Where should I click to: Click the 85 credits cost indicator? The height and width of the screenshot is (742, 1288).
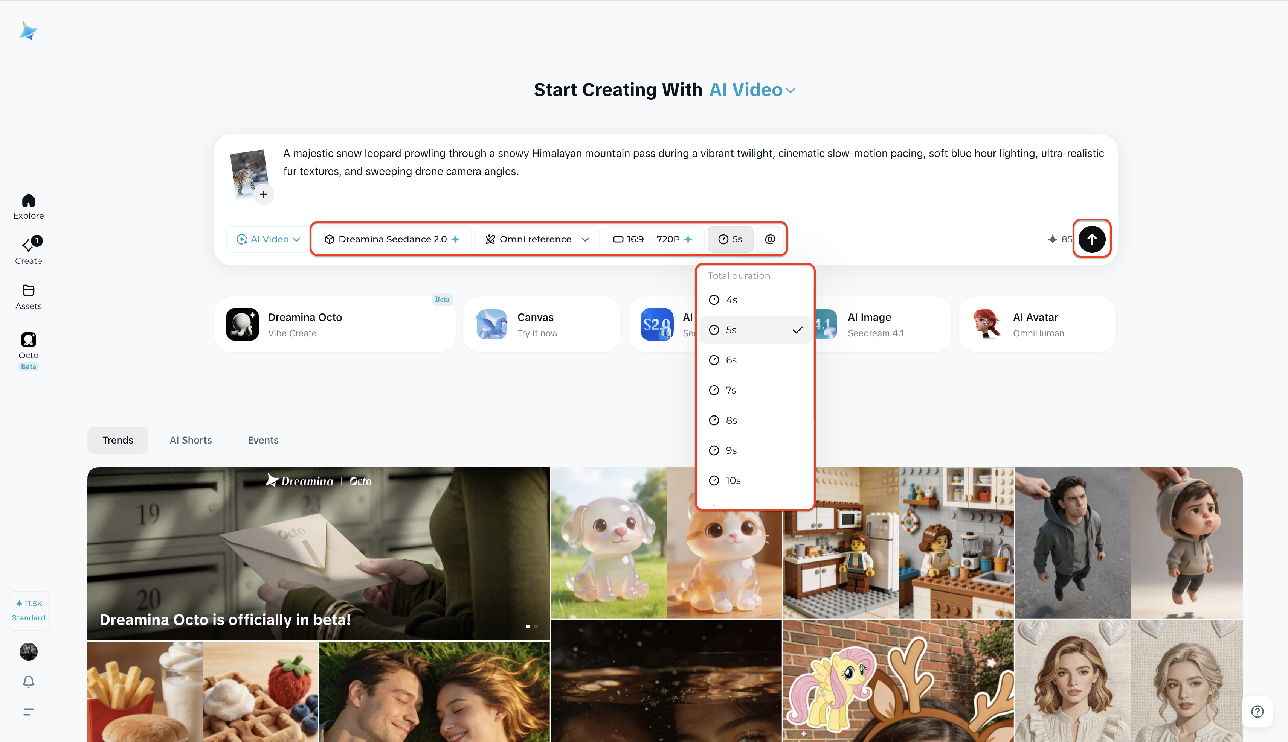coord(1060,239)
